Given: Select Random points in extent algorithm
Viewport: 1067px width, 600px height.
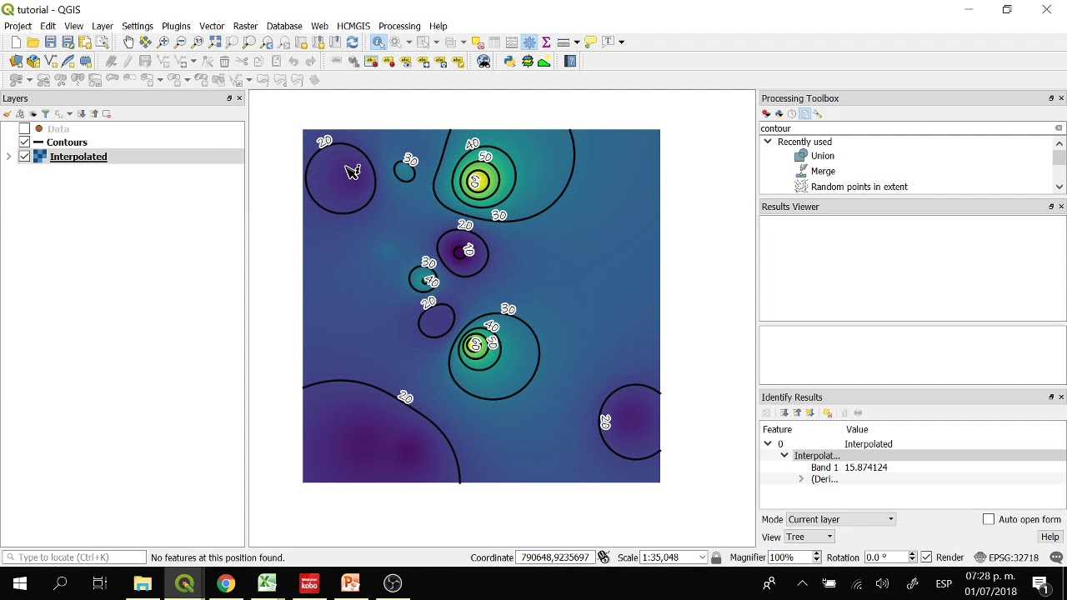Looking at the screenshot, I should (x=859, y=187).
